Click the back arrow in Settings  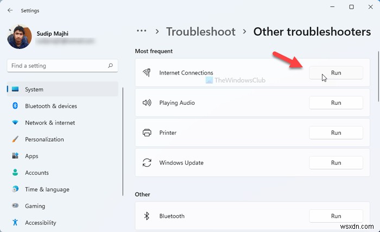pos(10,10)
